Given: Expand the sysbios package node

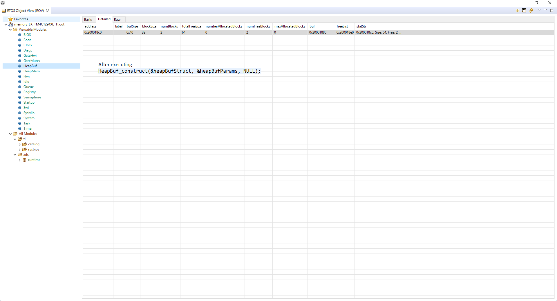Looking at the screenshot, I should 20,149.
